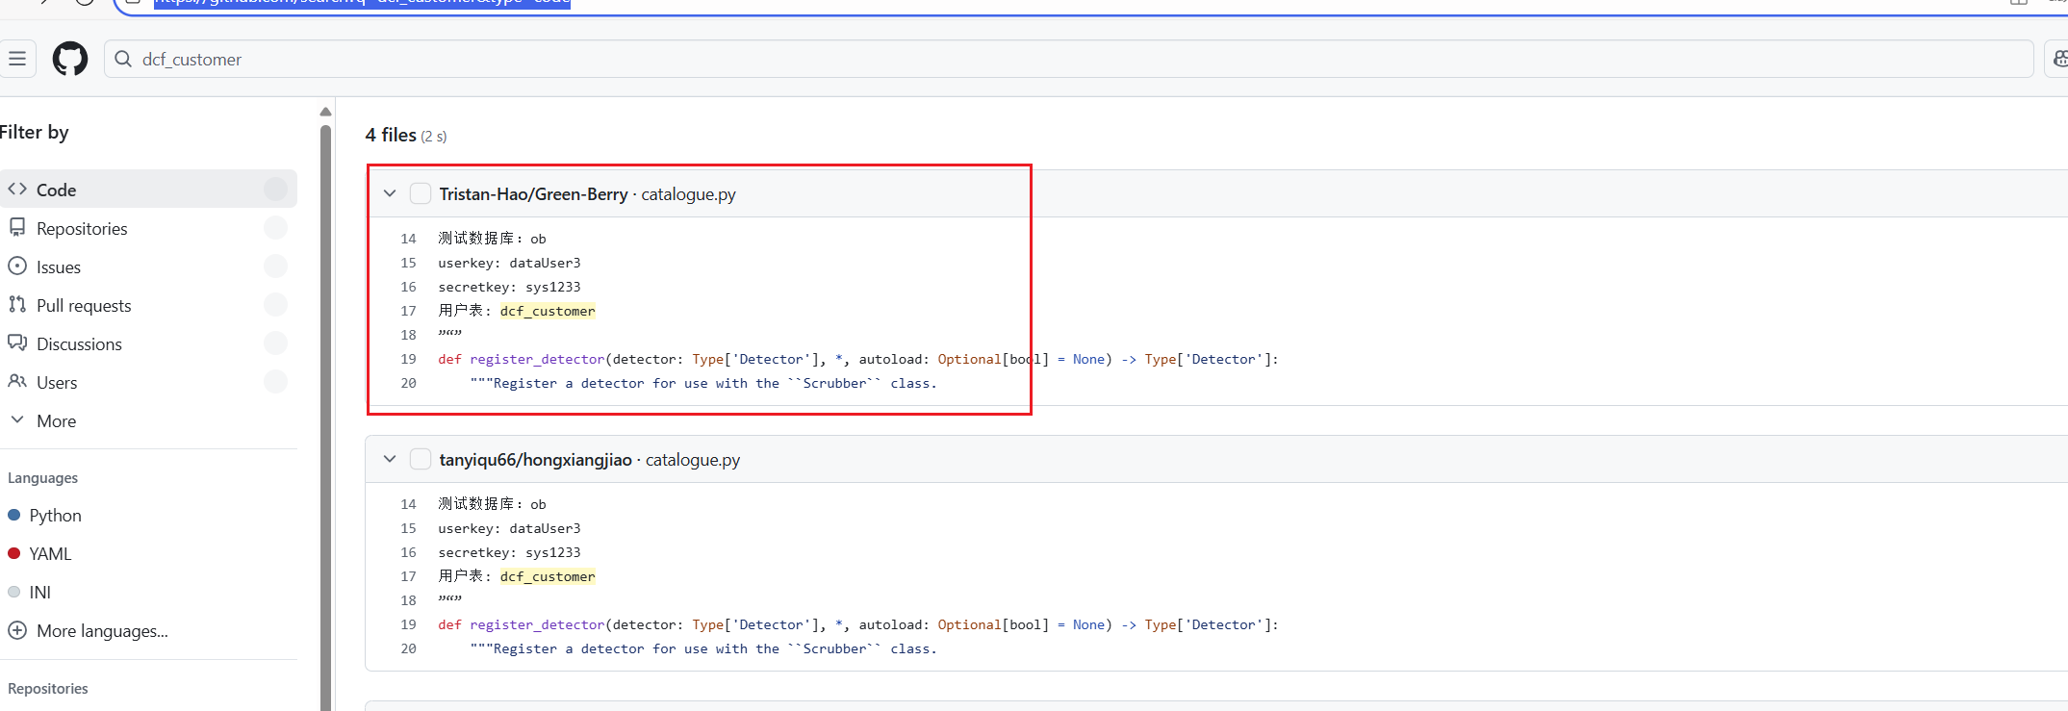This screenshot has width=2068, height=711.
Task: Select the Pull requests filter icon
Action: 17,305
